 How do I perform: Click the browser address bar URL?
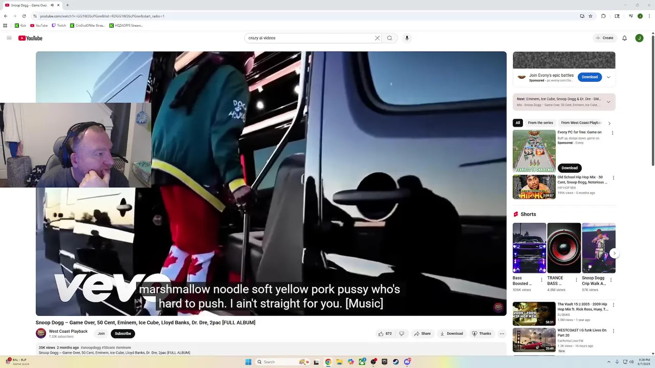tap(102, 16)
